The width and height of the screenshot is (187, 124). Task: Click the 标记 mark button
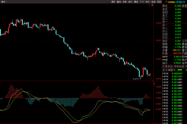tap(147, 2)
